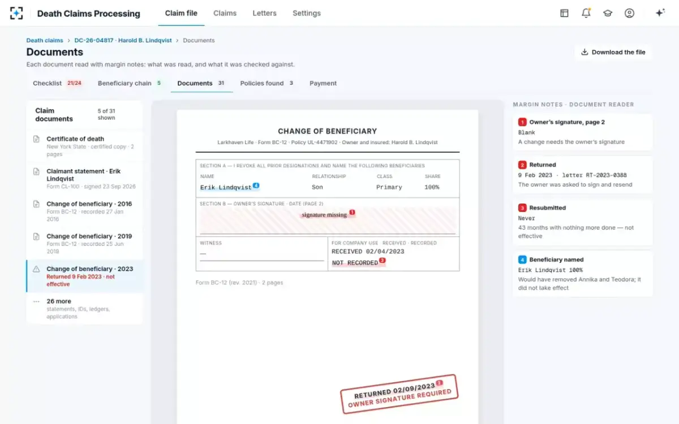Click marker 2 on the RETURNED stamp
The width and height of the screenshot is (679, 424).
click(x=440, y=383)
